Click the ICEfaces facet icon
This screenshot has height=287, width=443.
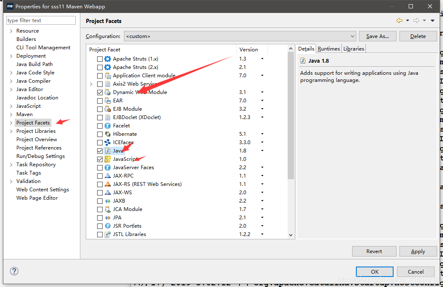click(108, 142)
